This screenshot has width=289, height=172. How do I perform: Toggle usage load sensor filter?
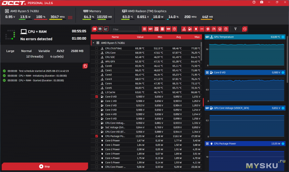coord(220,29)
